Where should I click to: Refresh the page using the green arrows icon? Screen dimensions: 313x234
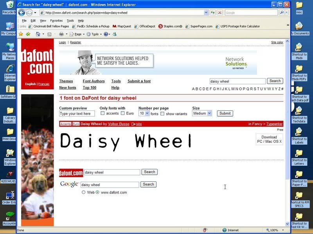click(213, 12)
